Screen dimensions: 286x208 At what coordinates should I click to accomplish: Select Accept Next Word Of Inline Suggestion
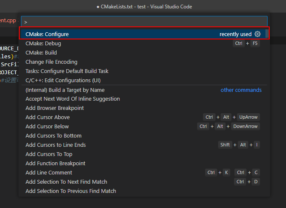point(73,99)
